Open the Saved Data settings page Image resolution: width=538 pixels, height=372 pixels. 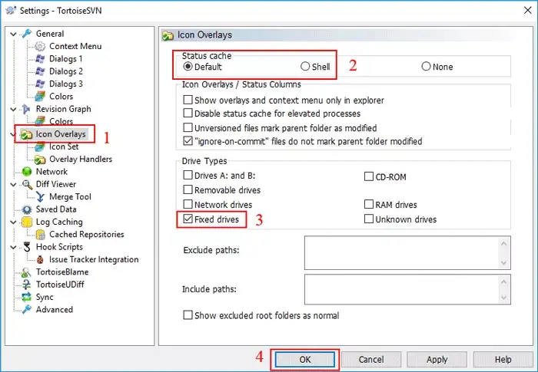(x=56, y=209)
